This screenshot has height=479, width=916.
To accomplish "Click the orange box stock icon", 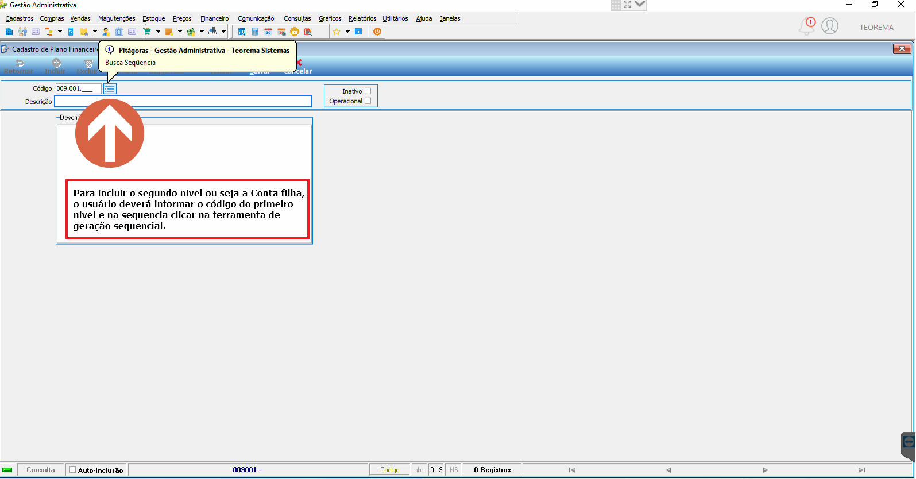I will tap(169, 32).
